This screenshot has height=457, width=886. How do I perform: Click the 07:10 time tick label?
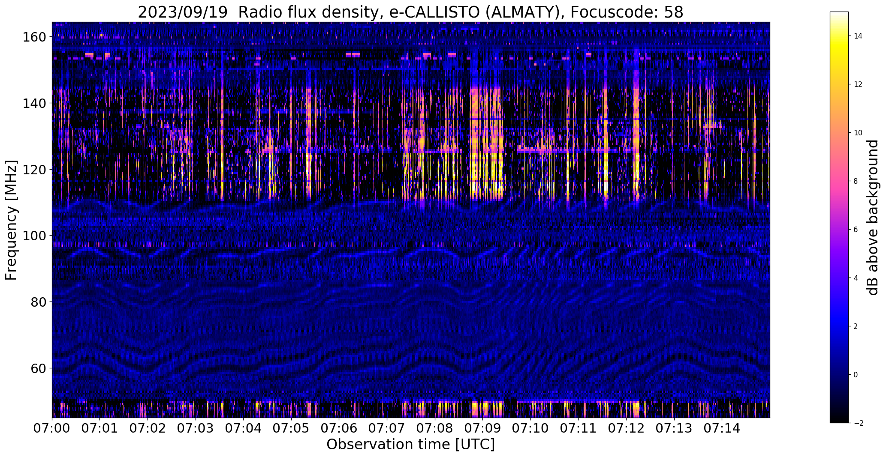pos(530,428)
